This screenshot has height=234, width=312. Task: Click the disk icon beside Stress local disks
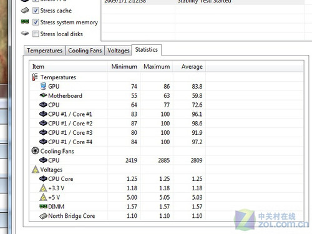(25, 33)
